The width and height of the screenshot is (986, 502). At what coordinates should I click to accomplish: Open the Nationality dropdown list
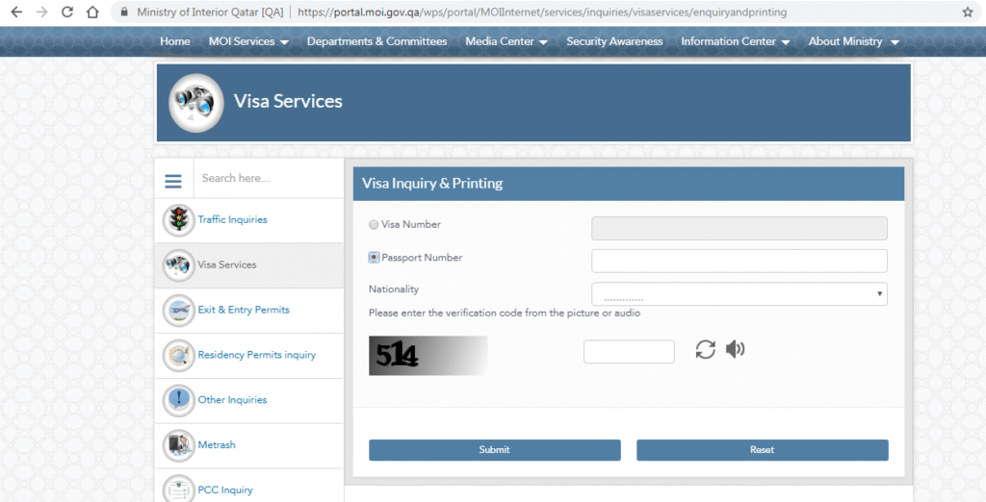739,294
